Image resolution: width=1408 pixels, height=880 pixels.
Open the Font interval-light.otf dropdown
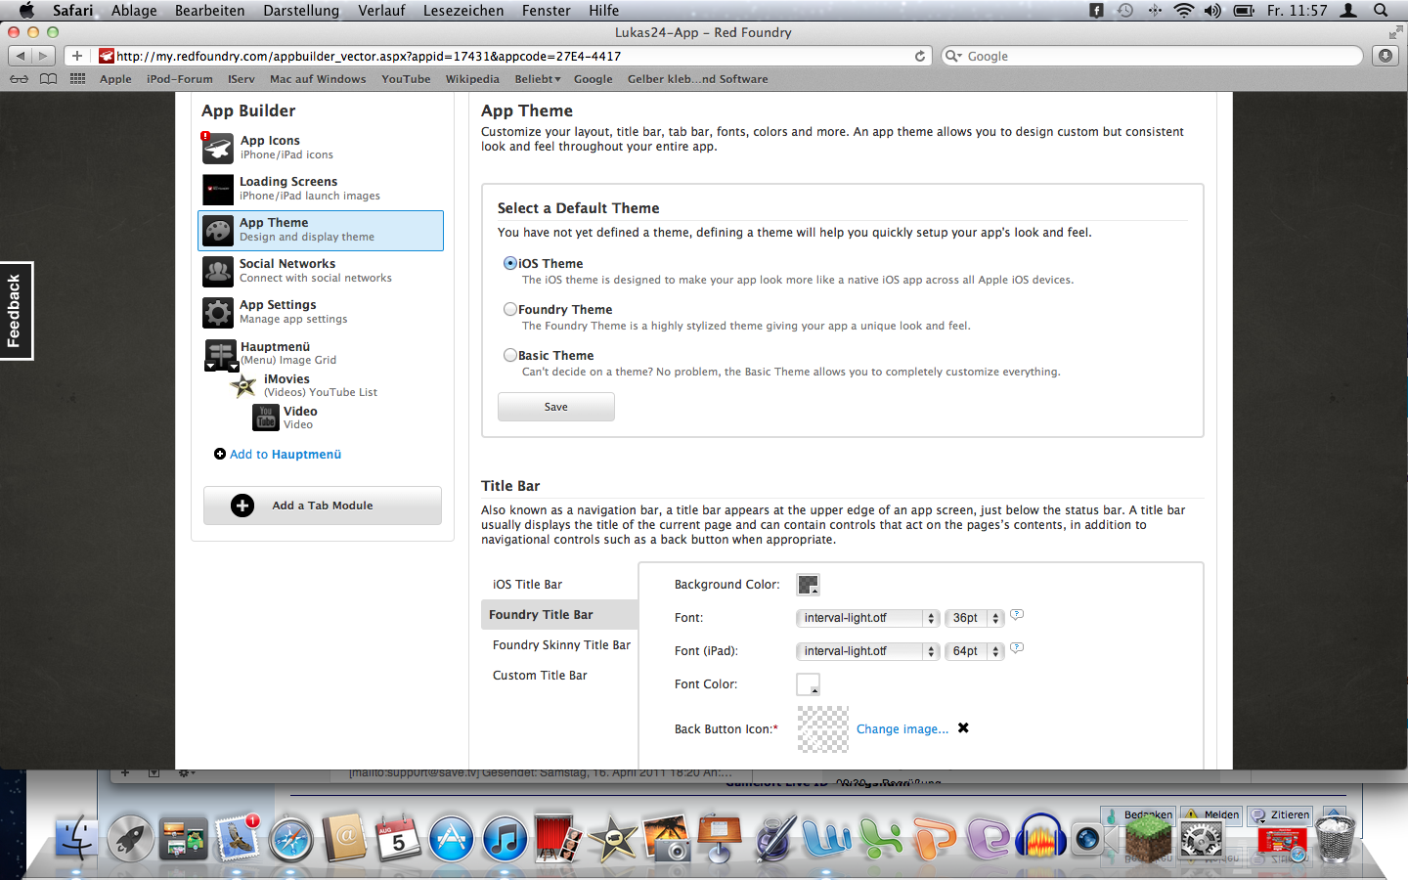(867, 618)
